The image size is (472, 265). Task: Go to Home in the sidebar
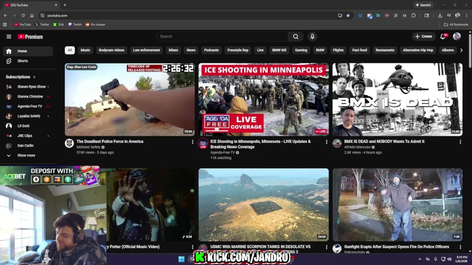point(28,51)
